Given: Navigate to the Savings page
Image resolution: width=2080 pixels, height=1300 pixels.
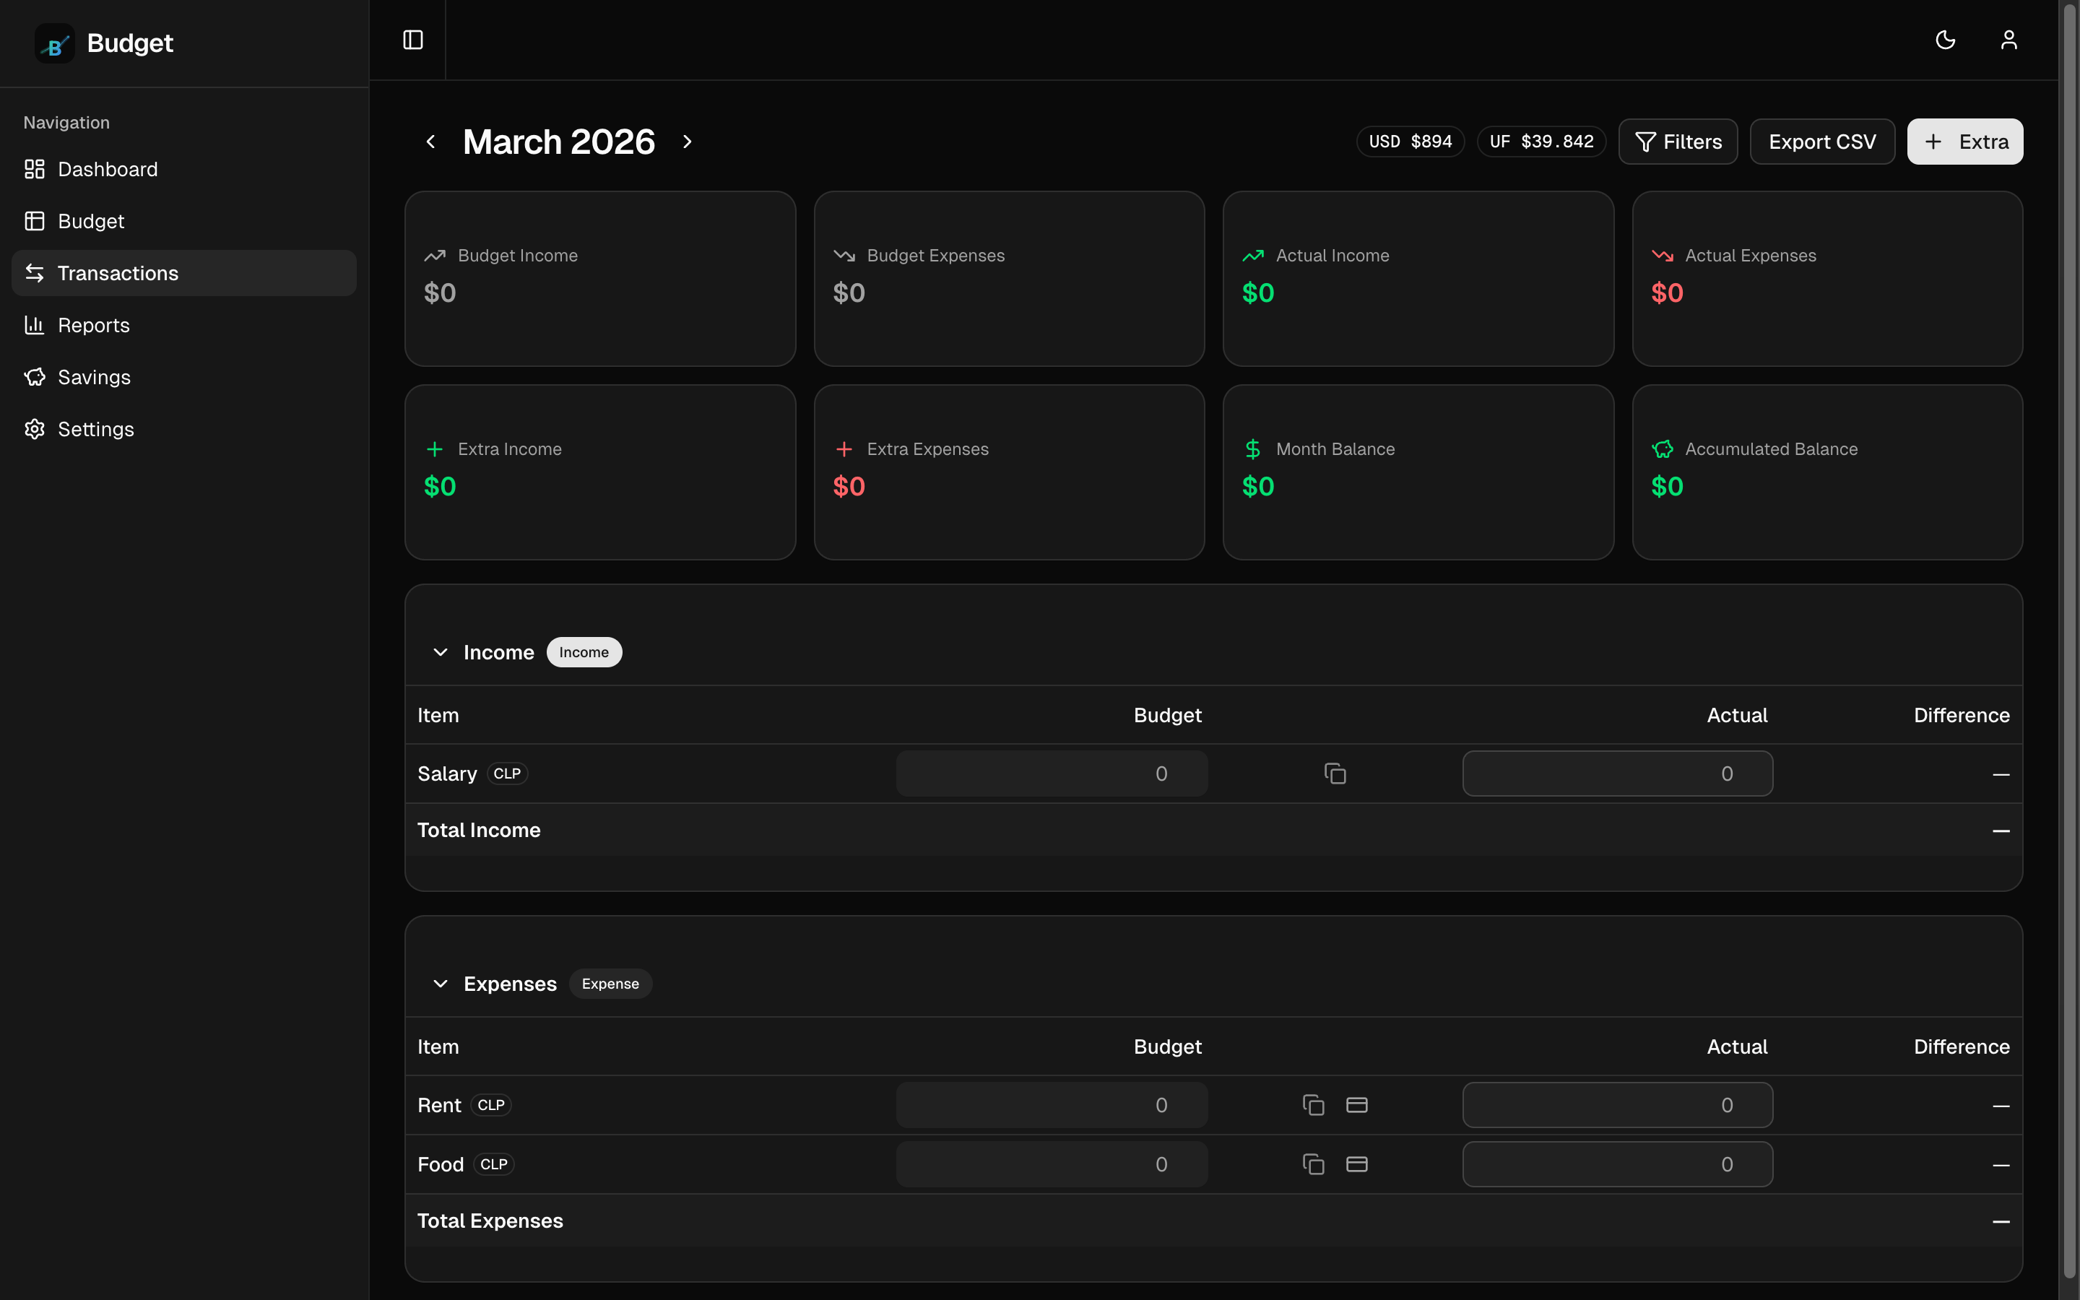Looking at the screenshot, I should tap(94, 378).
